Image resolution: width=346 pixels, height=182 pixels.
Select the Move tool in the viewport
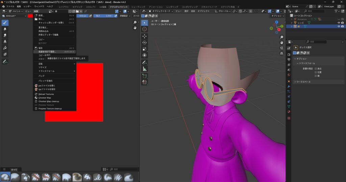click(x=145, y=36)
